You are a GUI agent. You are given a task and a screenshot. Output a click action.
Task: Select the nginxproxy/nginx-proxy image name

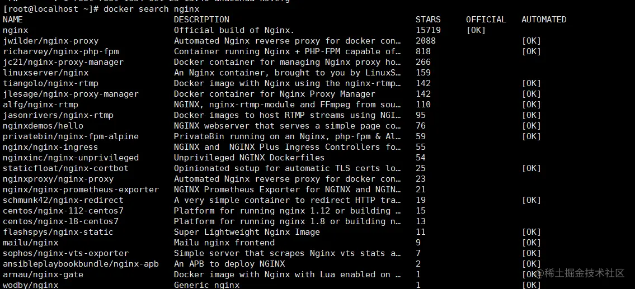58,179
